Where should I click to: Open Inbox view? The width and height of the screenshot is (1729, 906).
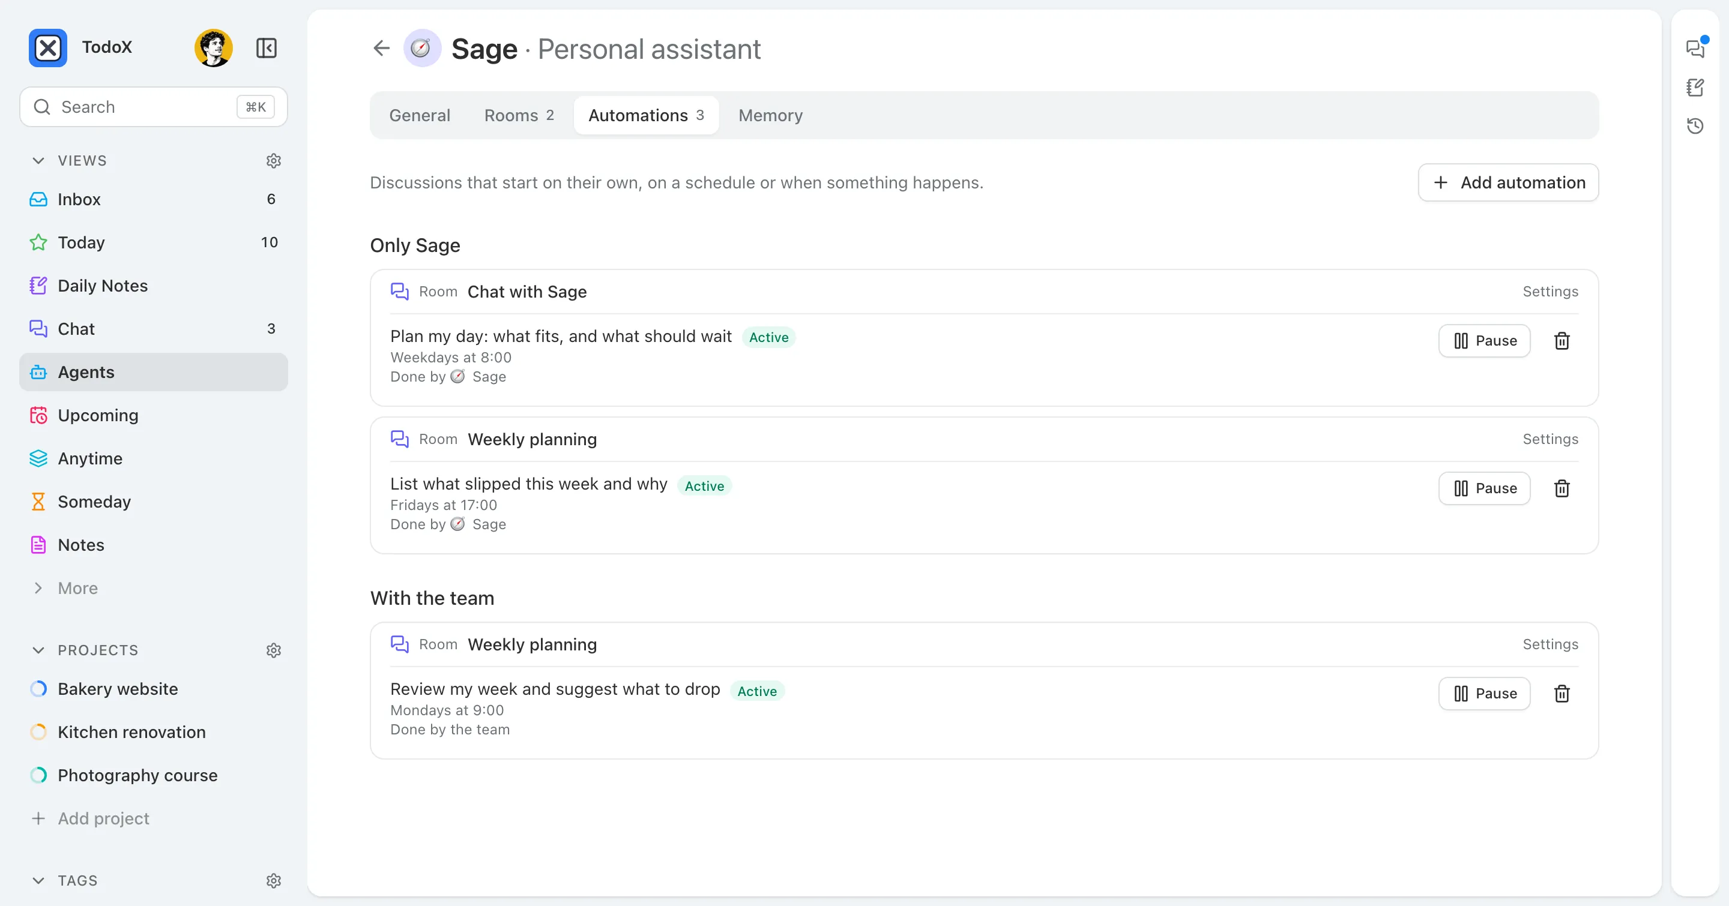154,199
